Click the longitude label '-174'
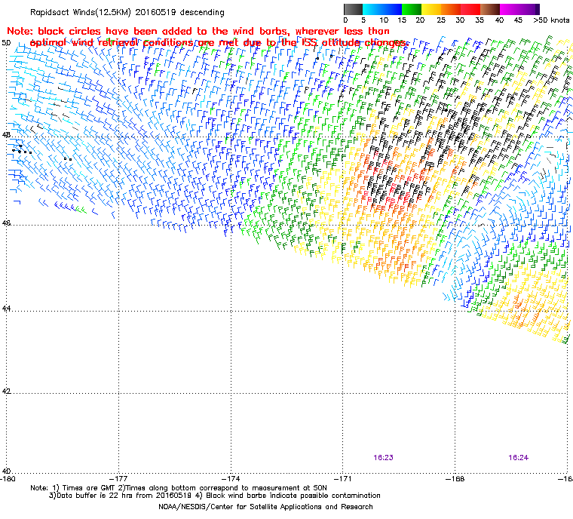Screen dimensions: 573x519 [x=231, y=479]
